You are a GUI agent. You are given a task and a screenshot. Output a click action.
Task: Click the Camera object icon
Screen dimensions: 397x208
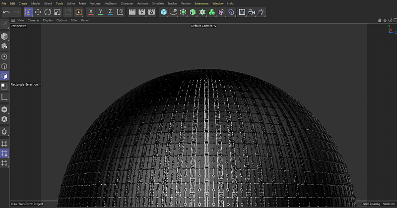tap(251, 12)
